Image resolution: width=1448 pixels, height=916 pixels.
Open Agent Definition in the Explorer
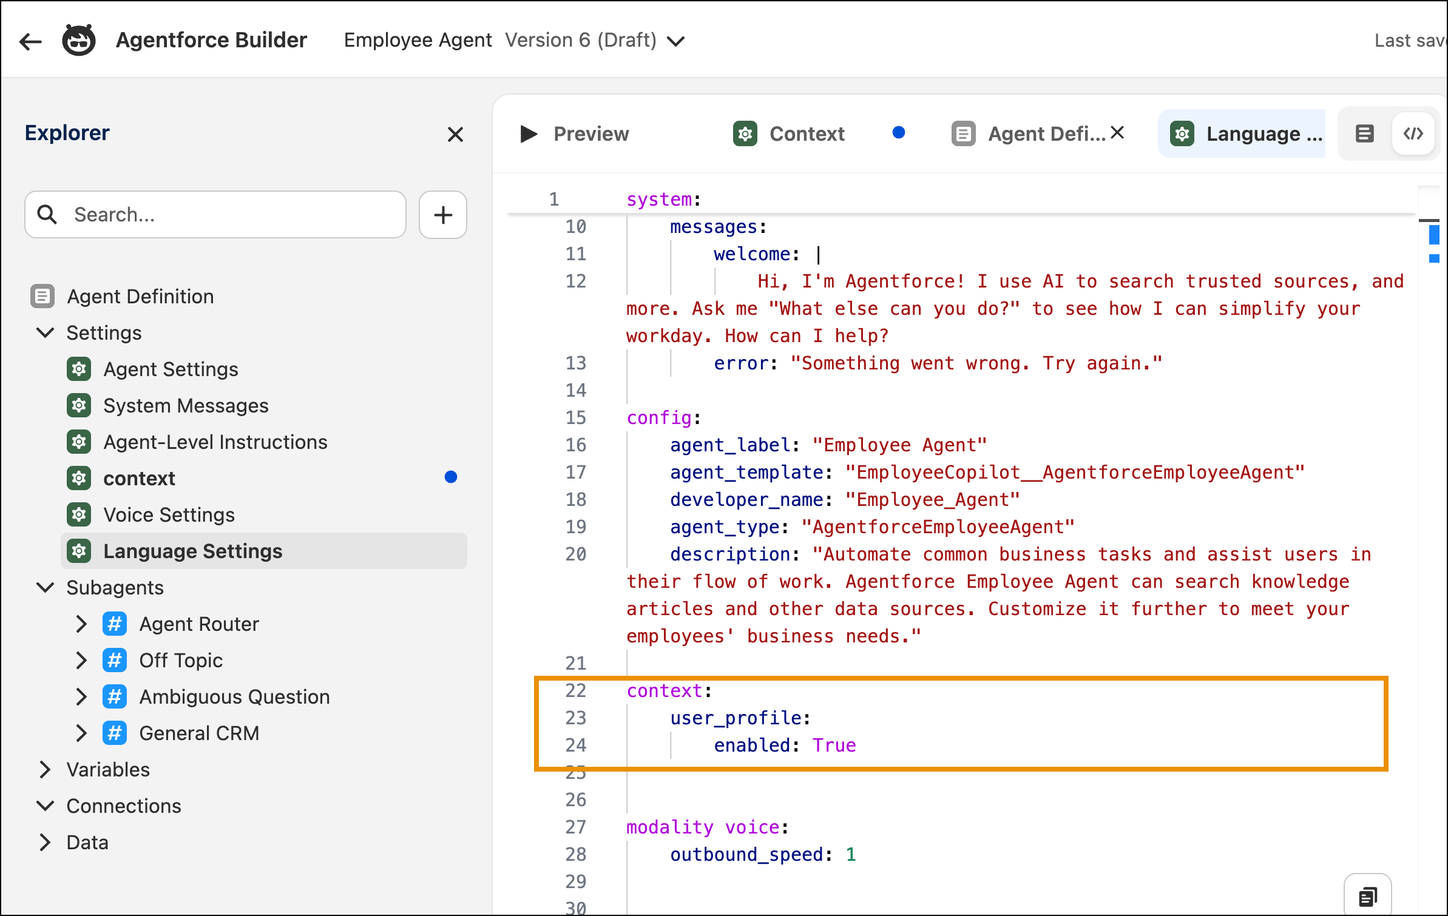pyautogui.click(x=140, y=296)
